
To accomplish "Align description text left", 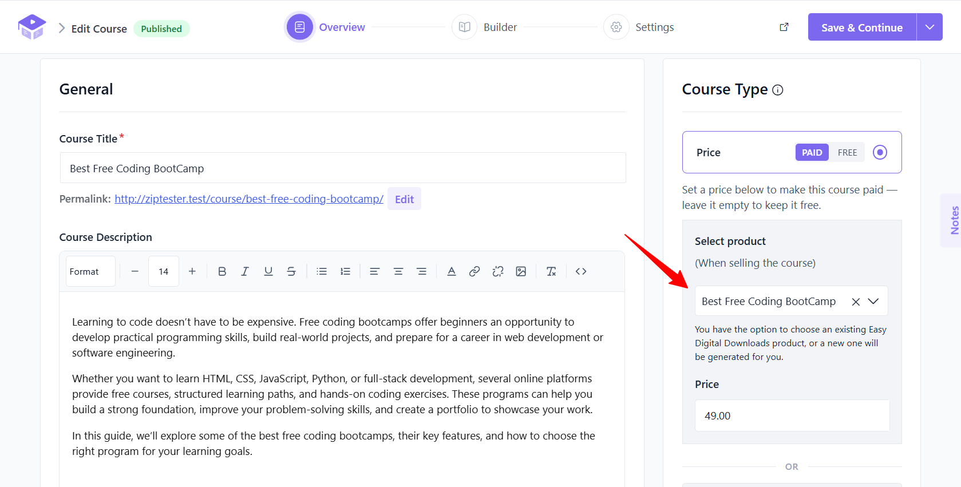I will tap(375, 271).
